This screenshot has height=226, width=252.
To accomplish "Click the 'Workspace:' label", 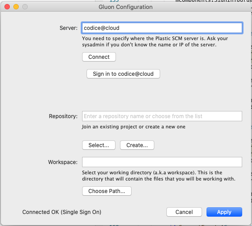I will tap(63, 162).
